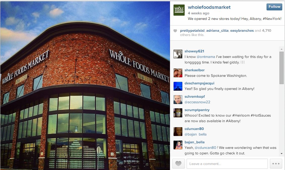
Task: Click the Leave a comment field
Action: pyautogui.click(x=227, y=164)
